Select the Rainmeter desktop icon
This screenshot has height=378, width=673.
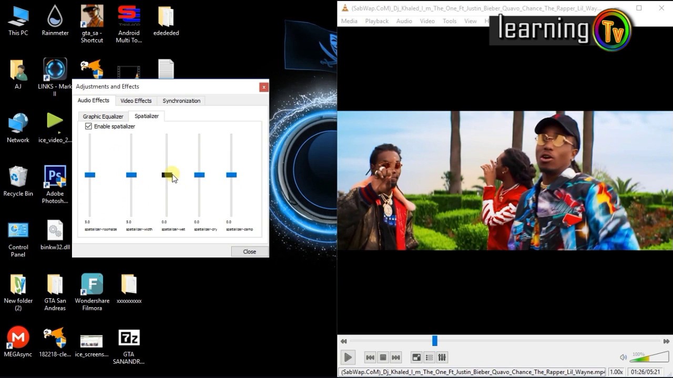pos(55,21)
